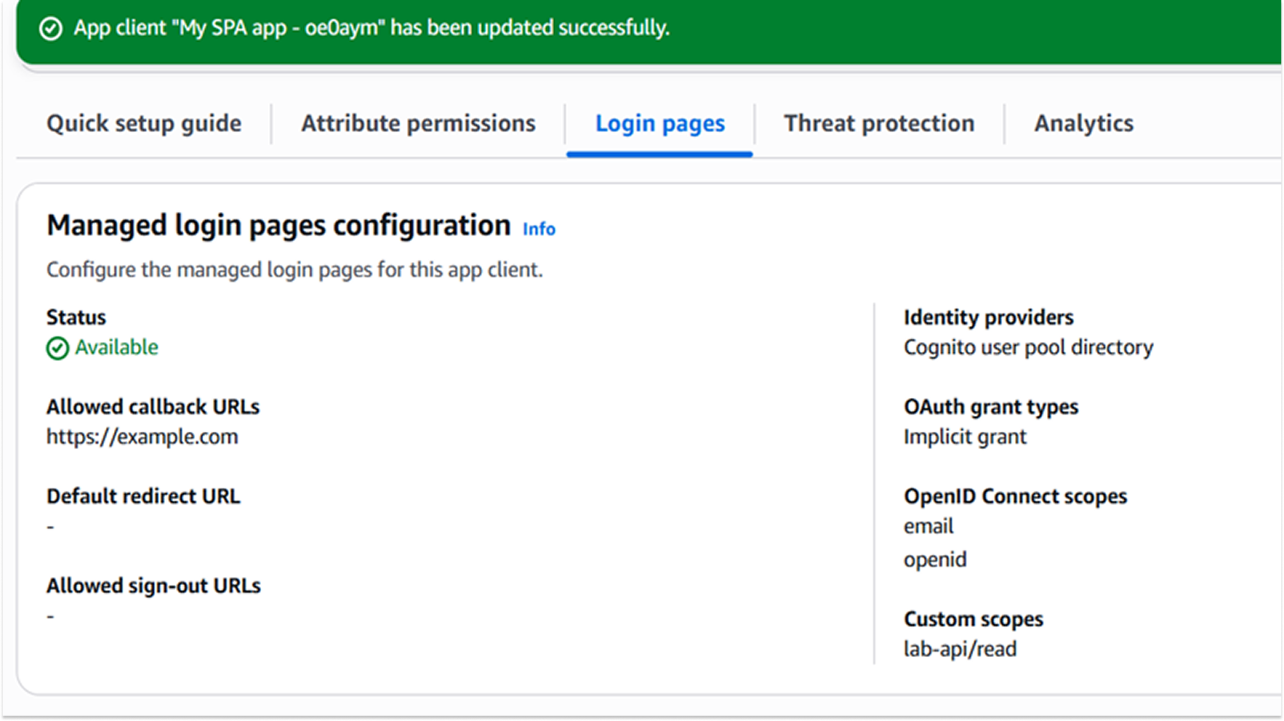The image size is (1284, 721).
Task: Switch to Attribute permissions tab
Action: 418,123
